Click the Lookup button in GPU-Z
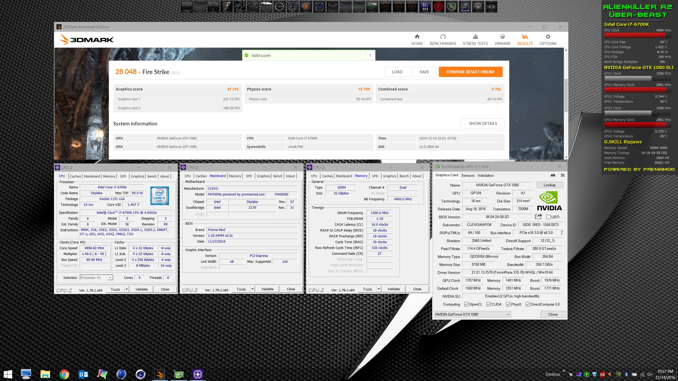 click(550, 185)
